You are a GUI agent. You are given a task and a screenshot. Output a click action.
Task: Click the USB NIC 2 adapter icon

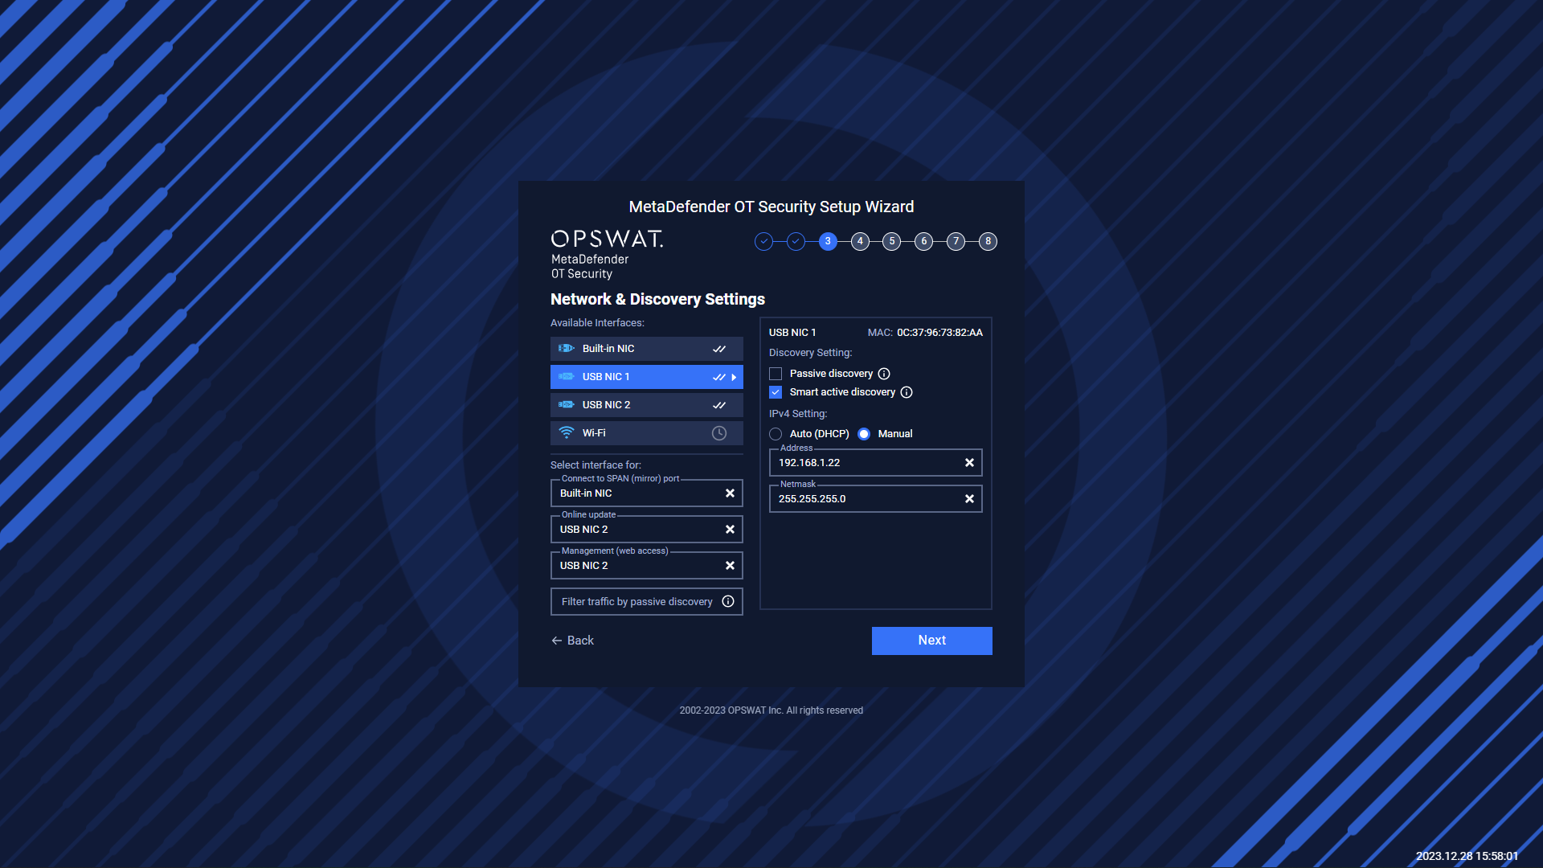[567, 405]
